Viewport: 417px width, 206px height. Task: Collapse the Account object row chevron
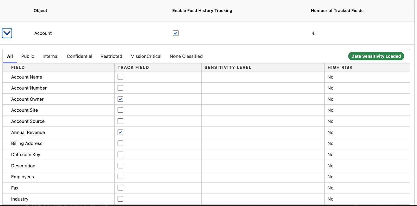tap(7, 33)
